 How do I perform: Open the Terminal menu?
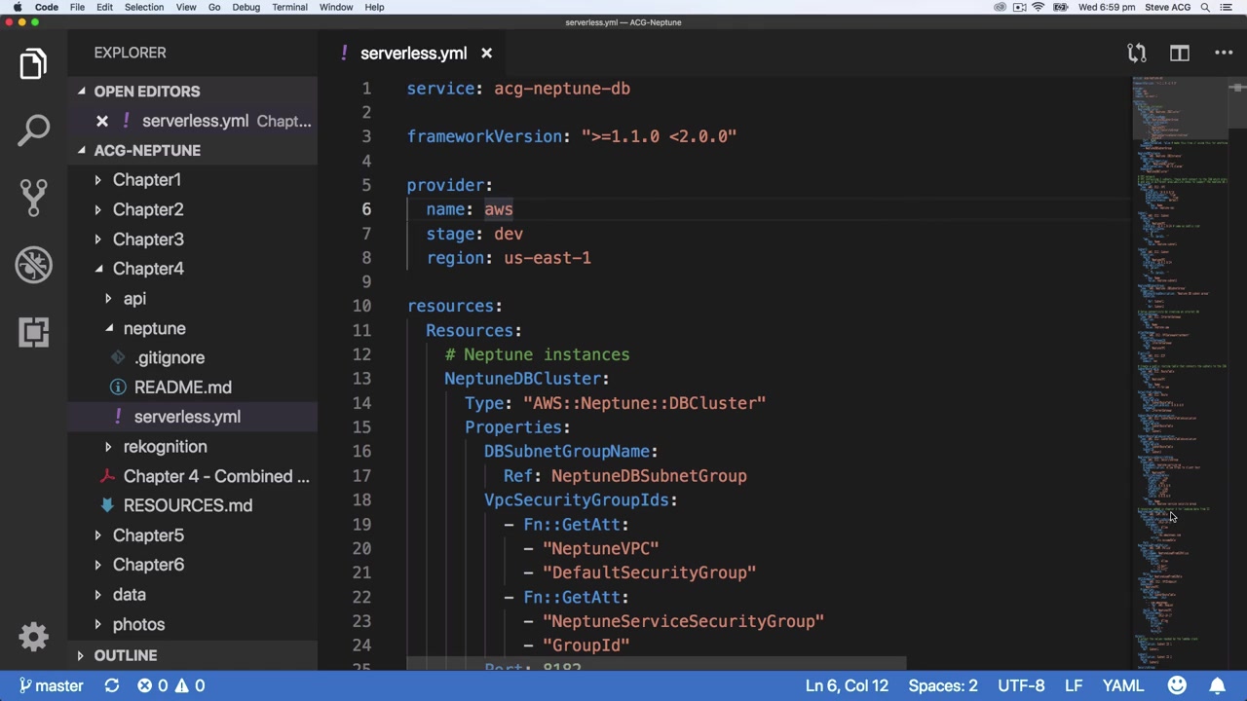pyautogui.click(x=289, y=7)
